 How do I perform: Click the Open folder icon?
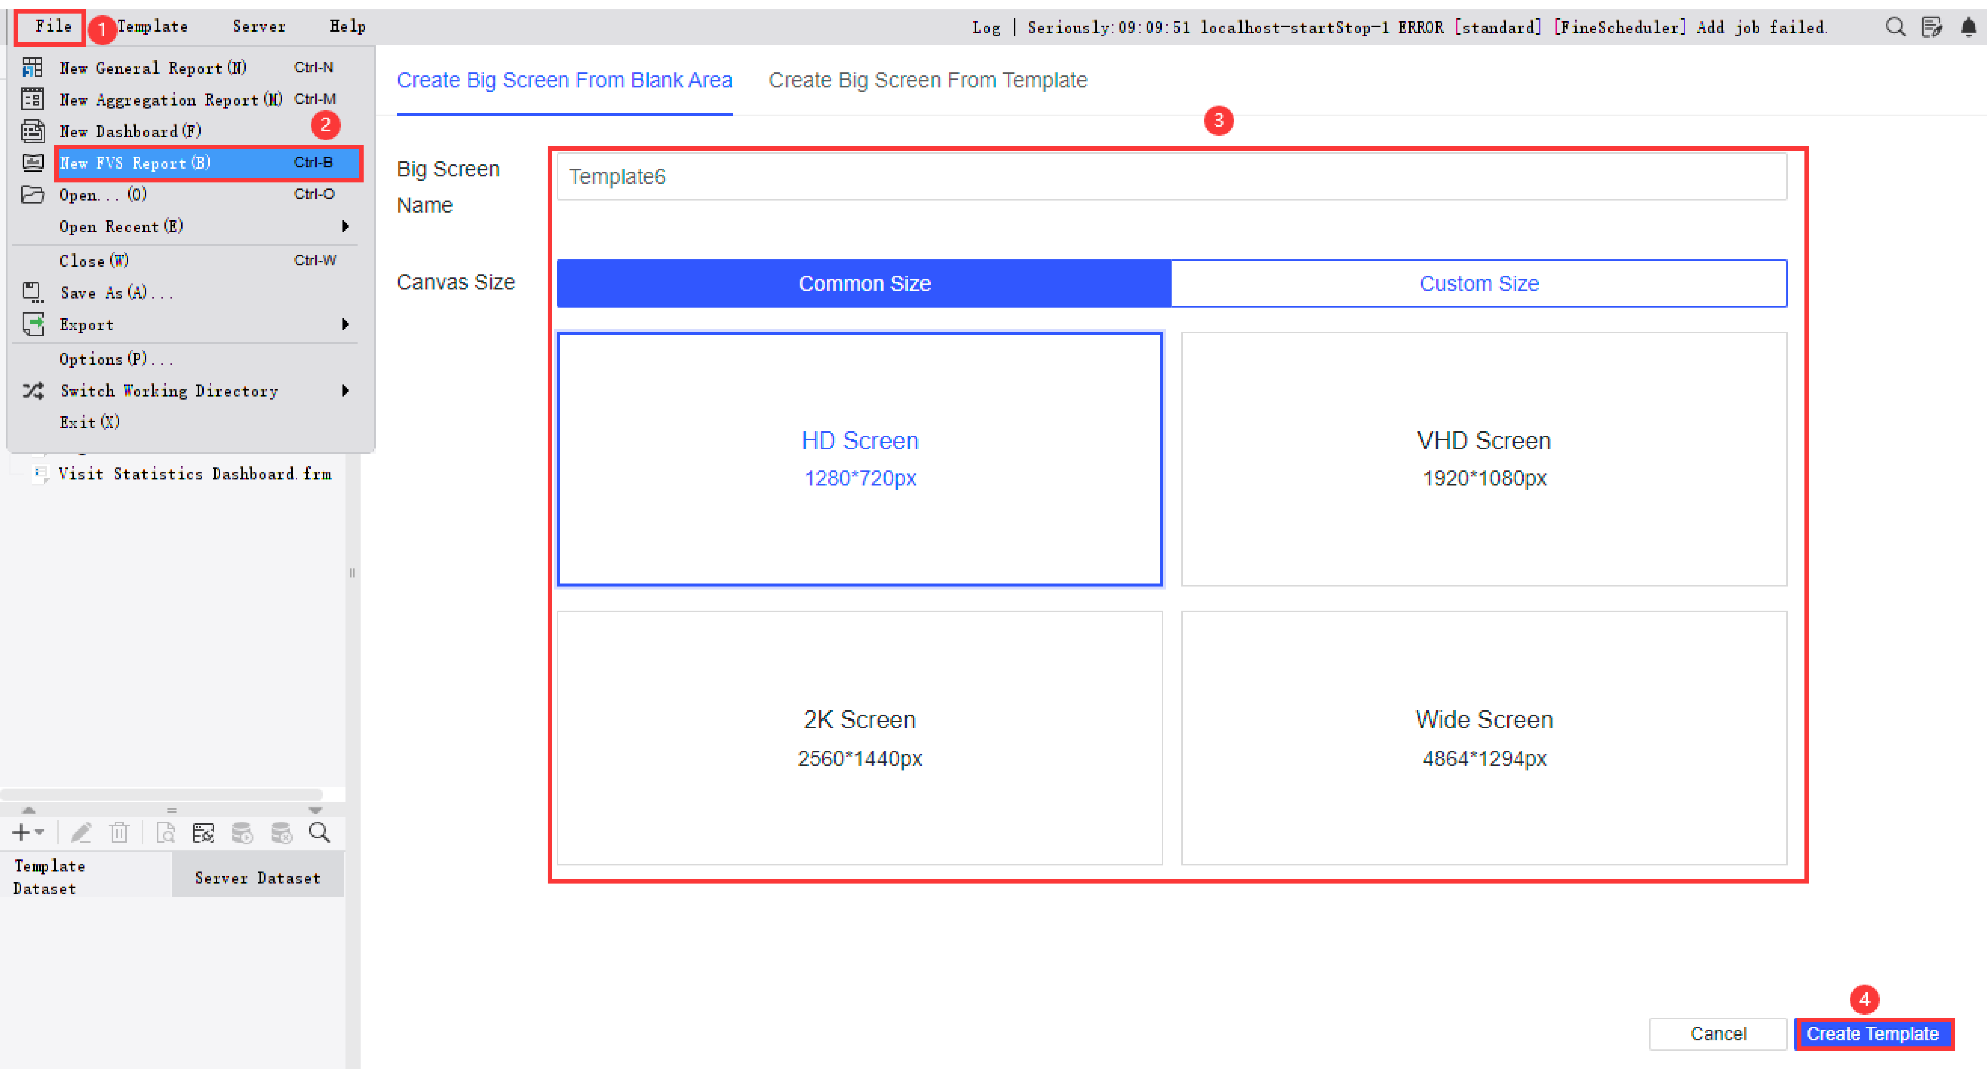coord(32,194)
